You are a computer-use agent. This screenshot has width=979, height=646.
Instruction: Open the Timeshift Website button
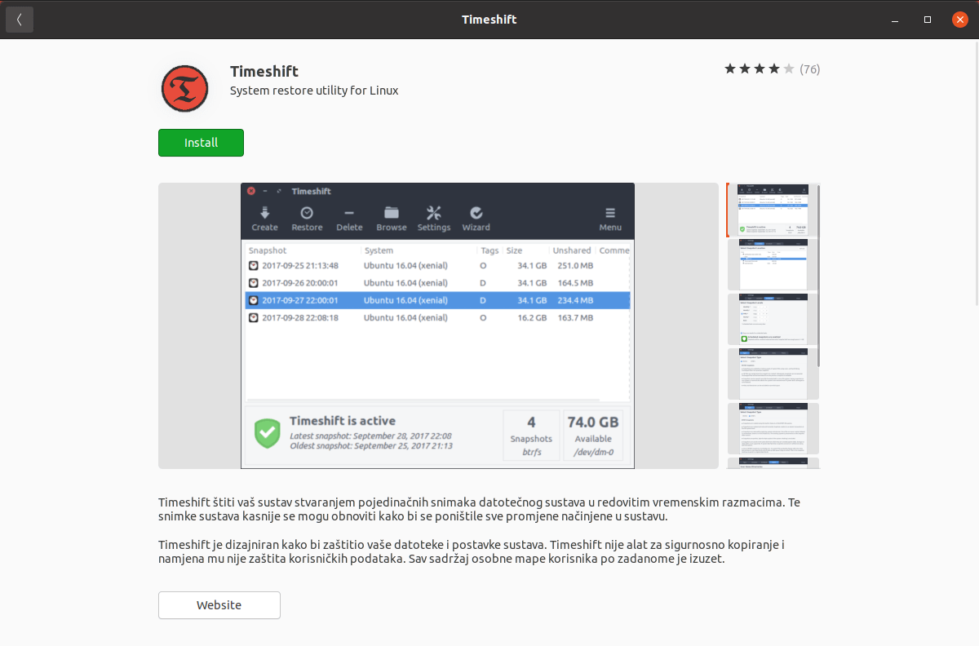[219, 605]
